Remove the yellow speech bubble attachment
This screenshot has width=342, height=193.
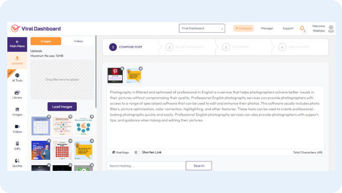pos(141,69)
